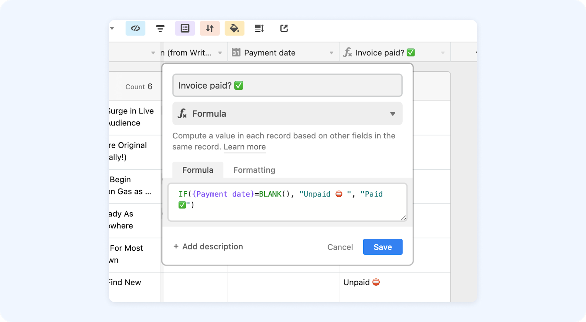This screenshot has width=586, height=322.
Task: Select the Formula tab
Action: coord(197,170)
